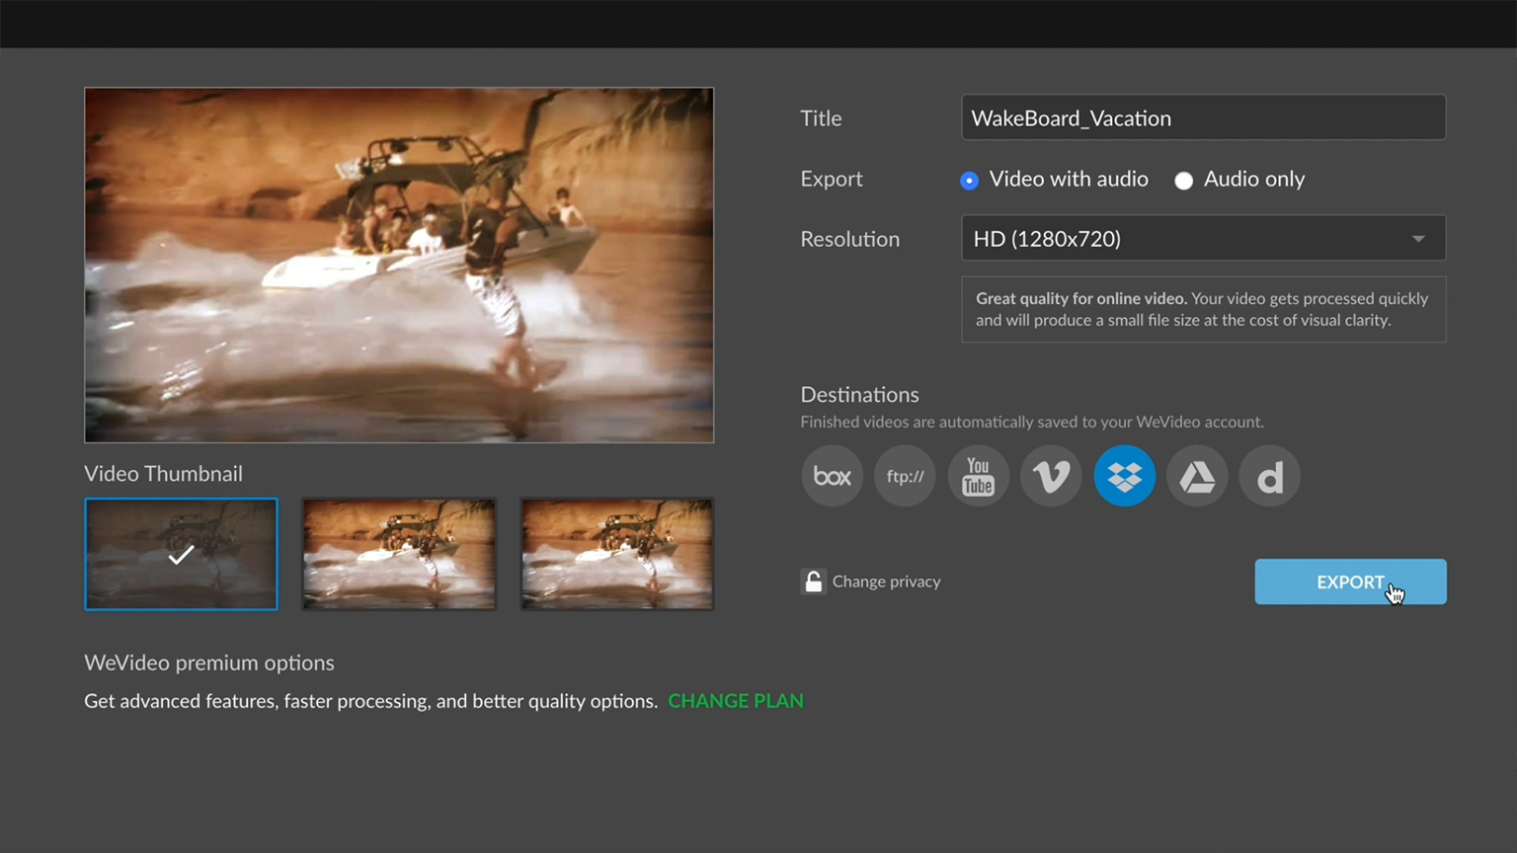Choose the Audio only export option

pos(1183,180)
